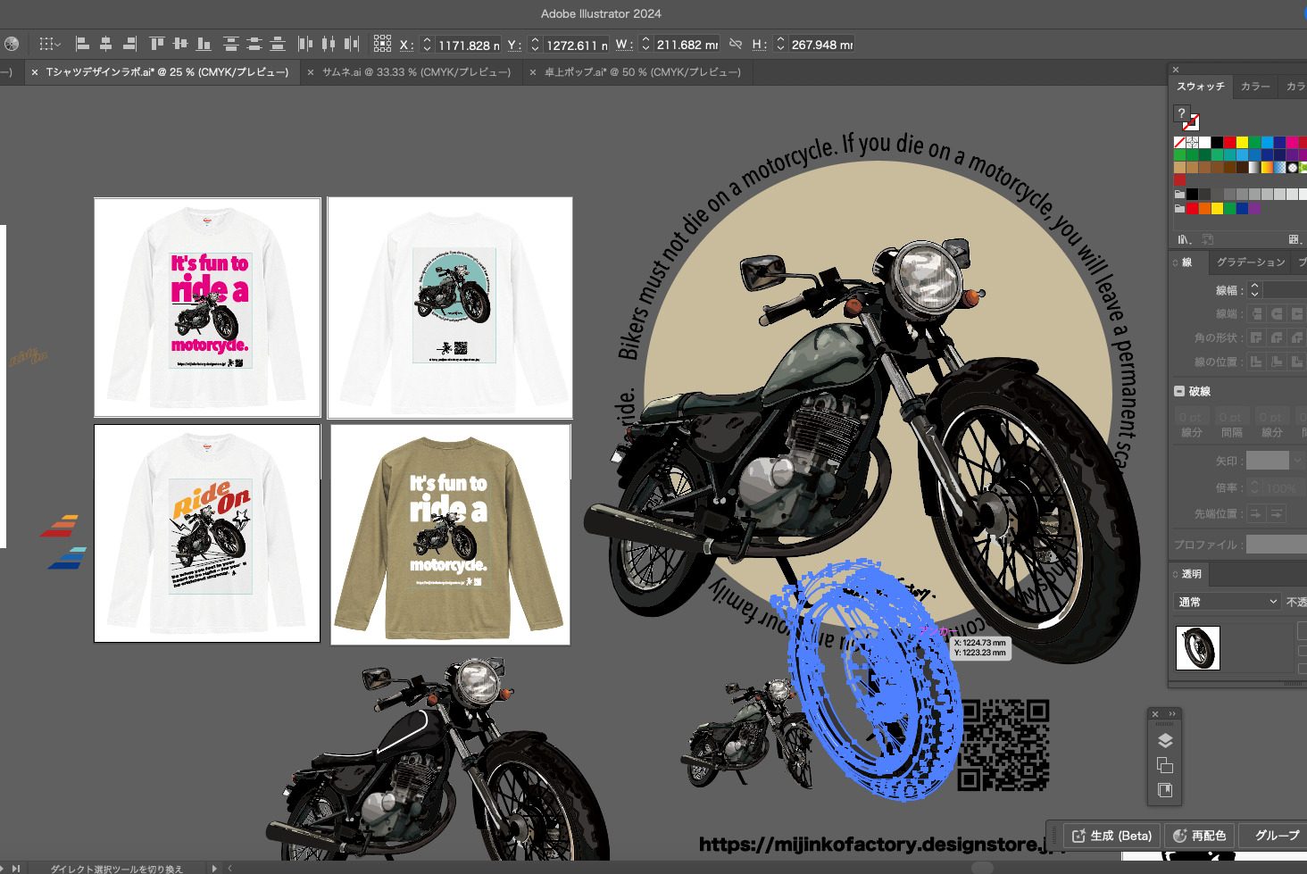Screen dimensions: 1307x874
Task: Click vertical distribute top icon
Action: pyautogui.click(x=231, y=44)
